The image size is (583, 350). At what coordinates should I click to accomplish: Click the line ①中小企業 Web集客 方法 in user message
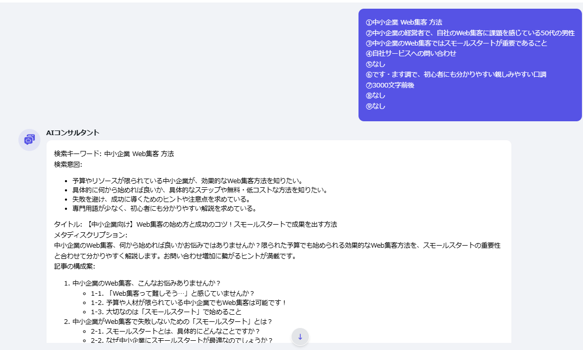(403, 22)
